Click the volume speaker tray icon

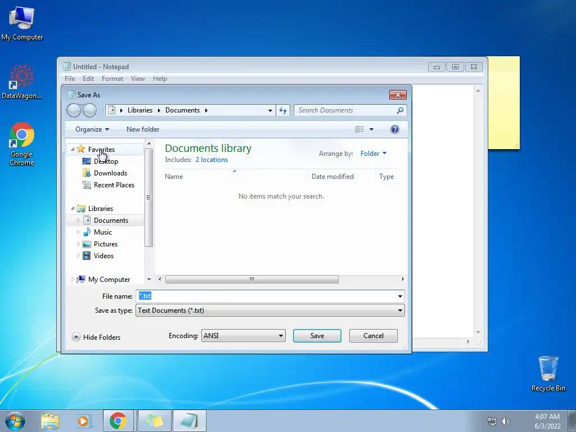tap(506, 421)
